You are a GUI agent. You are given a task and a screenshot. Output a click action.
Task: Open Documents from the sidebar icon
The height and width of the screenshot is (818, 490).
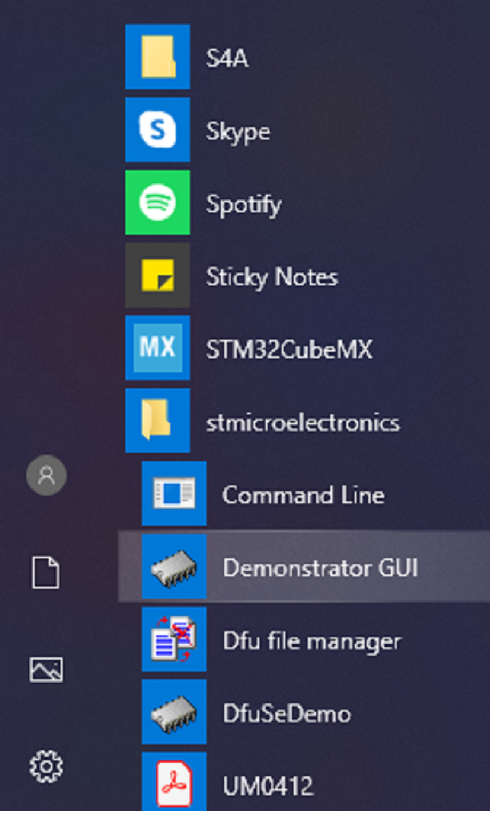point(46,573)
